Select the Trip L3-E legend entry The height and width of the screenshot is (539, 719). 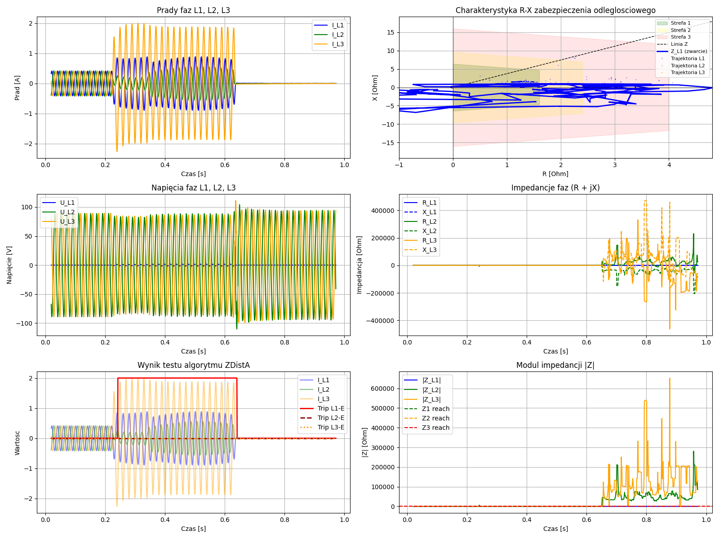coord(331,427)
